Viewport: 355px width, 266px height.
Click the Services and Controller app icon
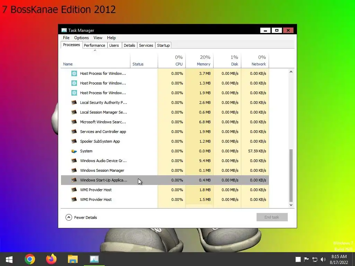tap(74, 132)
